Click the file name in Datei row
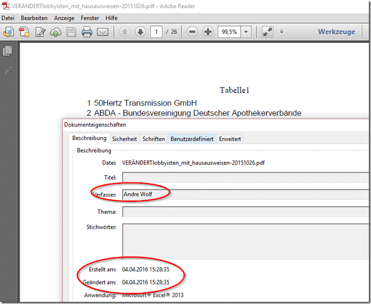The width and height of the screenshot is (371, 304). [193, 163]
